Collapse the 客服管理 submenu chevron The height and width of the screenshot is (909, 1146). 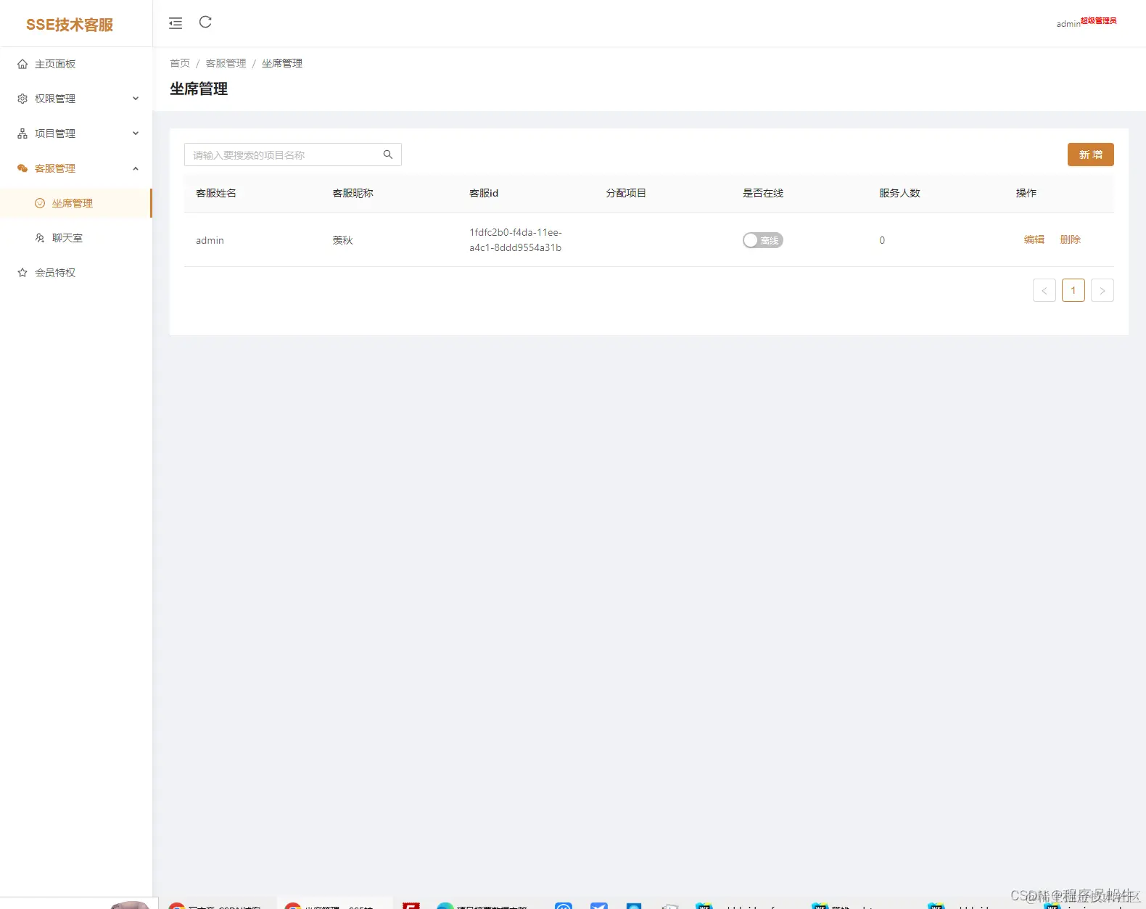click(136, 168)
